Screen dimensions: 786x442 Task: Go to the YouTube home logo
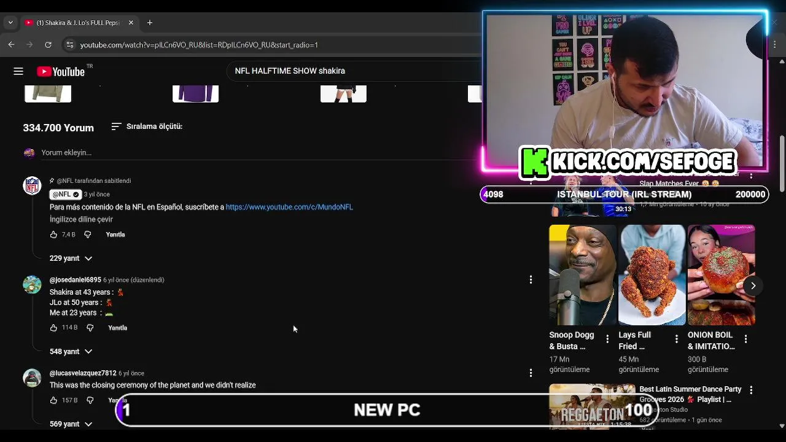pos(61,71)
